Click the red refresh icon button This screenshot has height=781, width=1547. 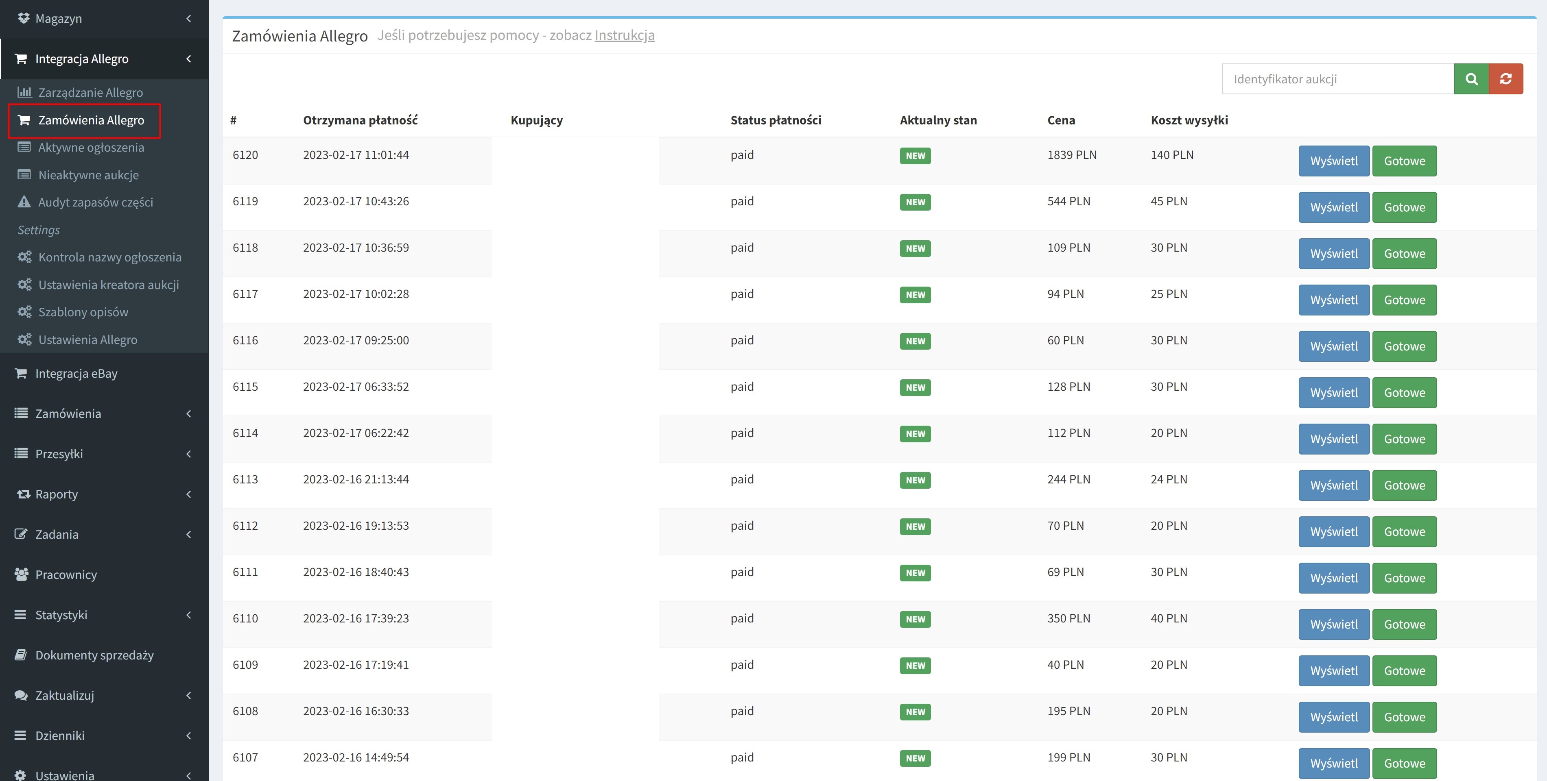coord(1505,78)
